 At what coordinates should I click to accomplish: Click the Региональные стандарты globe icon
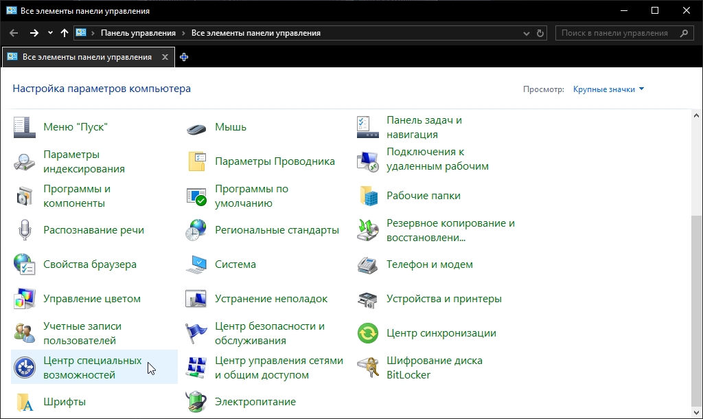[197, 231]
